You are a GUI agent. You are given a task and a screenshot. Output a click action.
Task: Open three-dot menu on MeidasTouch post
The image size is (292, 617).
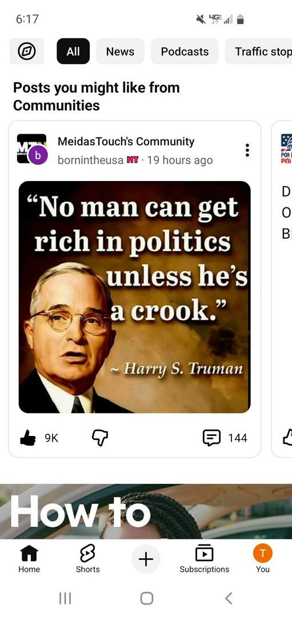(x=247, y=150)
